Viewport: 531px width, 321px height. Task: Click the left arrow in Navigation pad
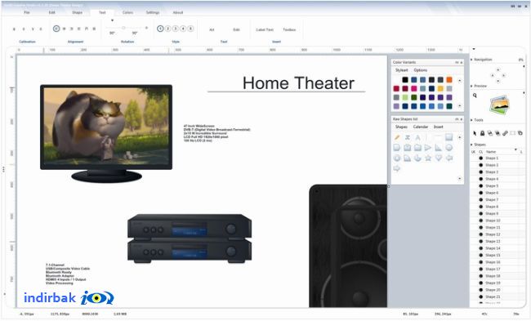click(493, 75)
